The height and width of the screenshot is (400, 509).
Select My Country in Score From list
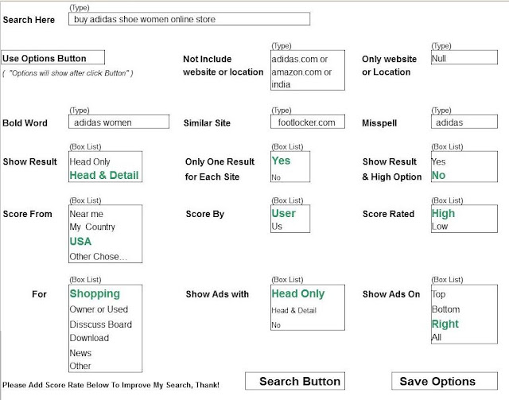(x=92, y=227)
